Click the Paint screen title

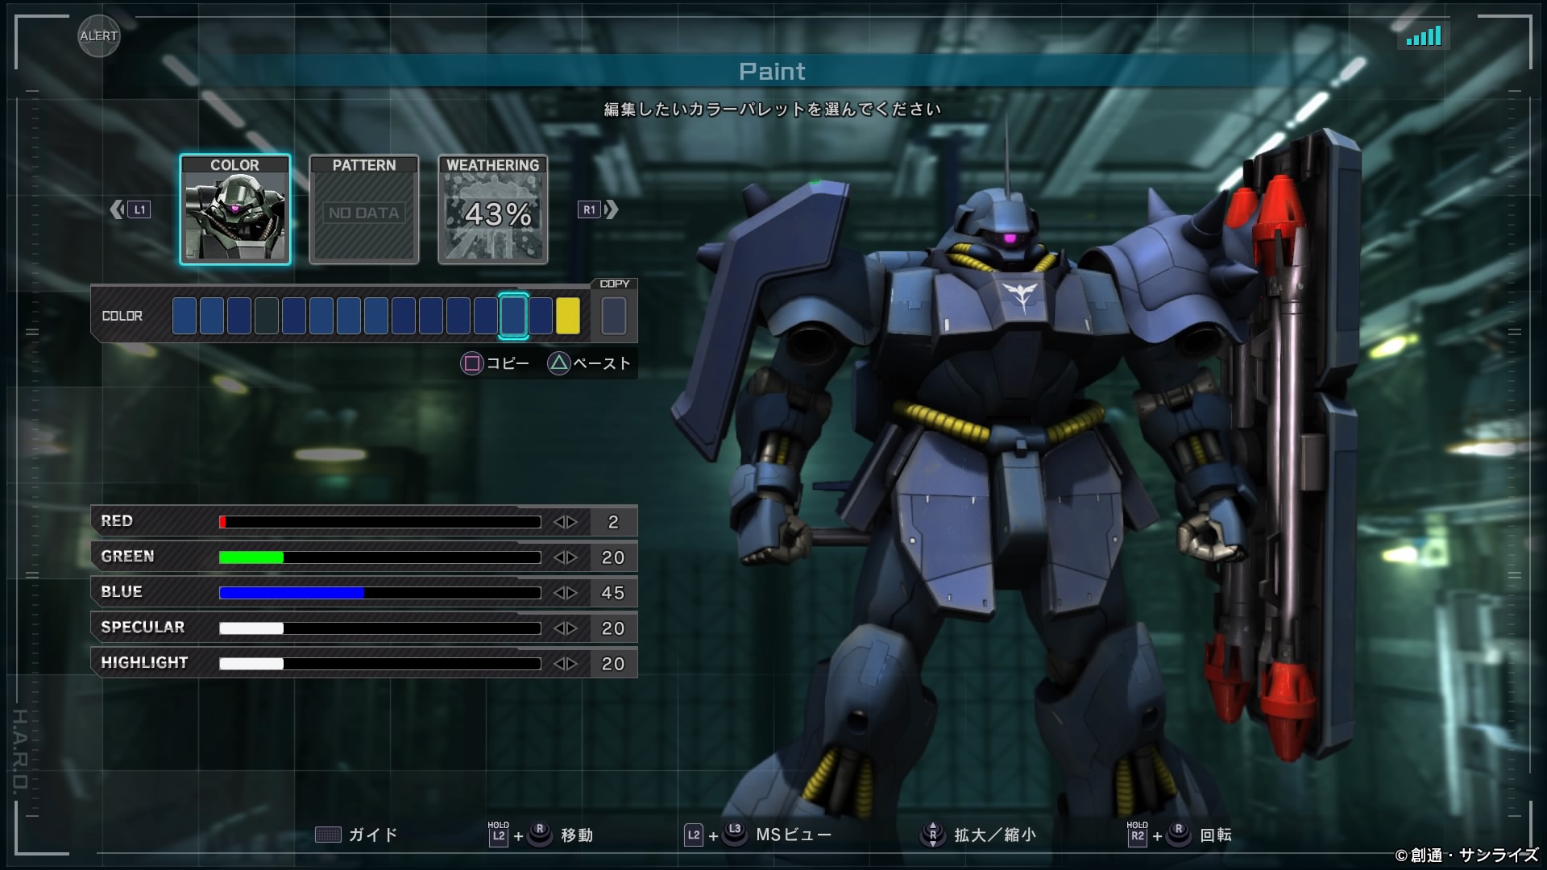pyautogui.click(x=772, y=71)
